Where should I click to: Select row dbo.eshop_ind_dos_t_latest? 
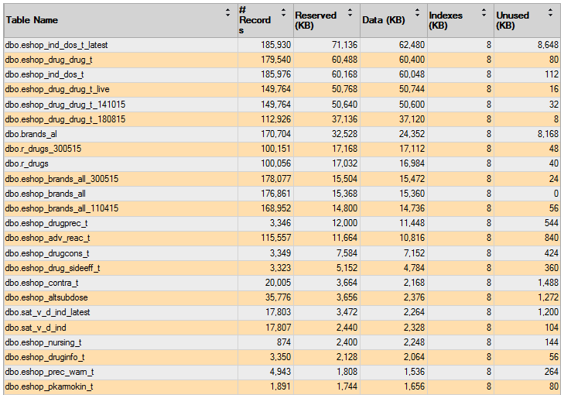tap(282, 45)
